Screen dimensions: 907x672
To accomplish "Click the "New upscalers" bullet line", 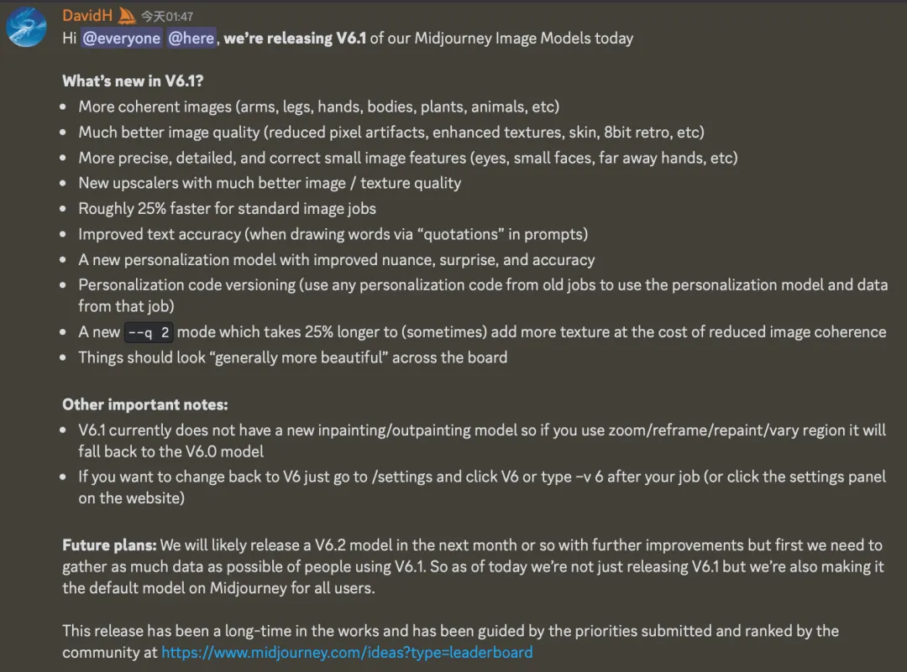I will coord(270,183).
